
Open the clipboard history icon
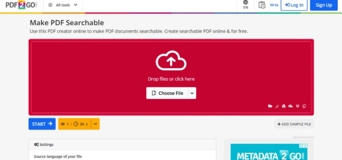pos(262,5)
